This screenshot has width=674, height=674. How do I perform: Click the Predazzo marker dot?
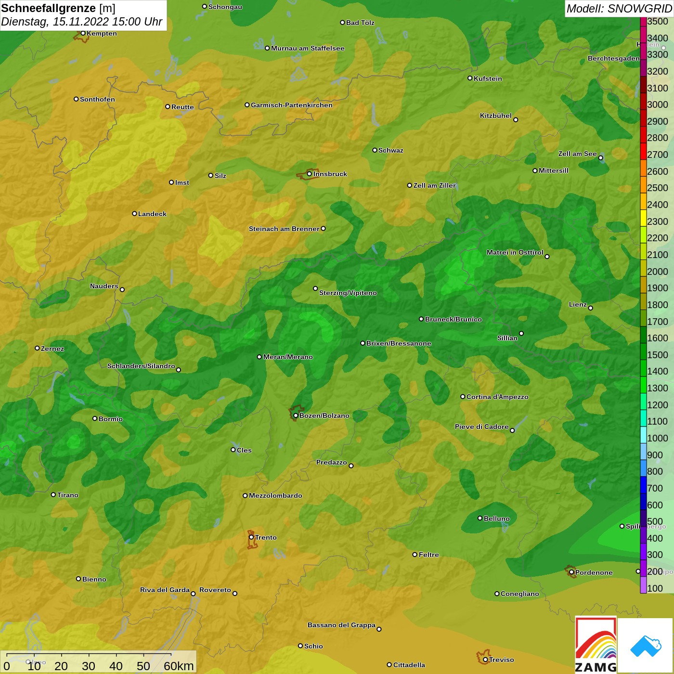[351, 466]
